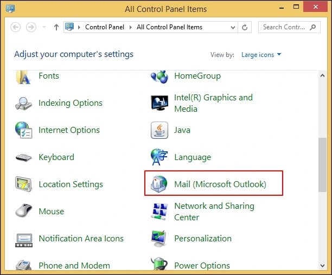Viewport: 332px width, 275px height.
Task: Click the Personalization monitor icon
Action: click(x=159, y=239)
